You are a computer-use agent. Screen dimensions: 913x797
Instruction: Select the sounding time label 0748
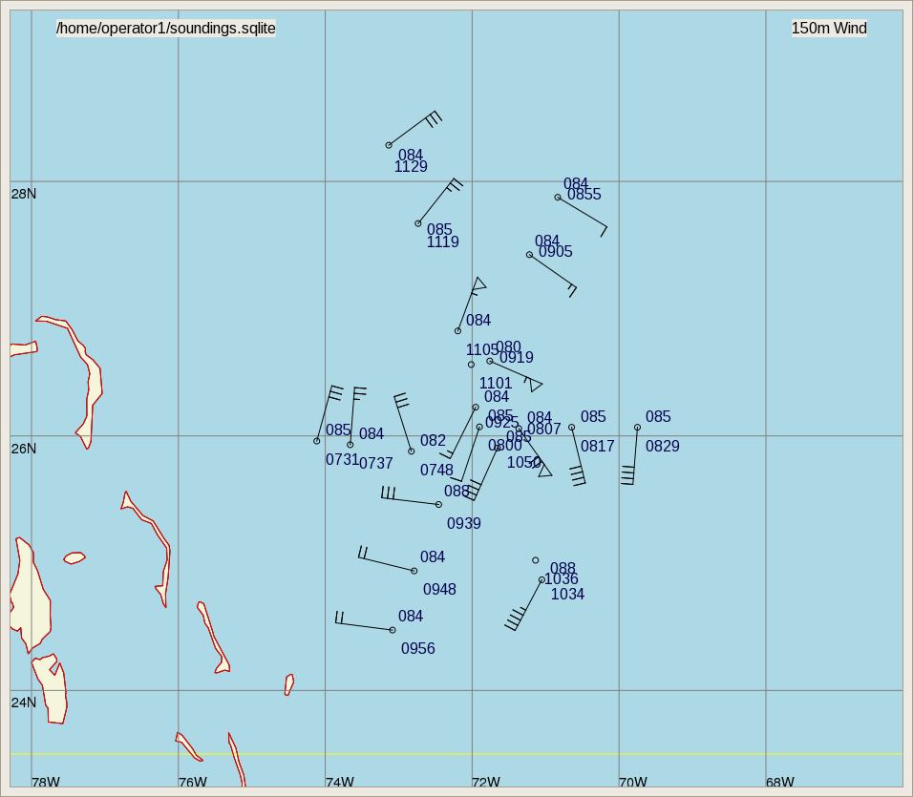point(436,470)
